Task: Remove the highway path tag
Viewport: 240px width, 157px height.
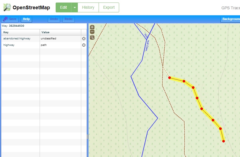Action: pyautogui.click(x=84, y=45)
